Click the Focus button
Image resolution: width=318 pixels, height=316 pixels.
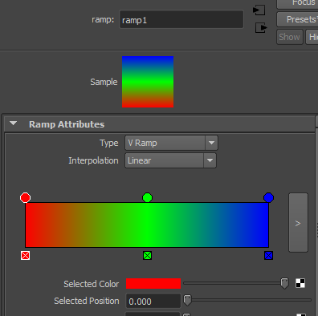pyautogui.click(x=297, y=3)
